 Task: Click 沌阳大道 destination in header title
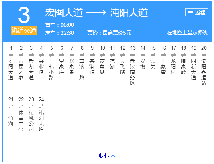129,12
